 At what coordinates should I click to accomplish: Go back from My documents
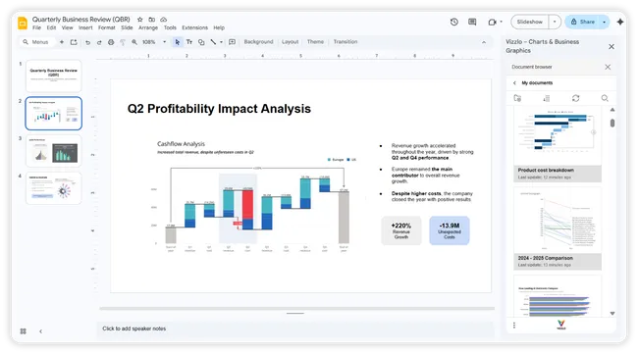click(x=514, y=83)
